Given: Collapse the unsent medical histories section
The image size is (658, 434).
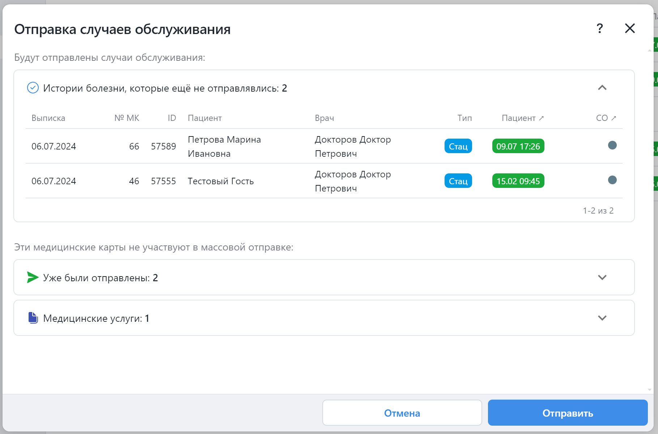Looking at the screenshot, I should pyautogui.click(x=602, y=88).
